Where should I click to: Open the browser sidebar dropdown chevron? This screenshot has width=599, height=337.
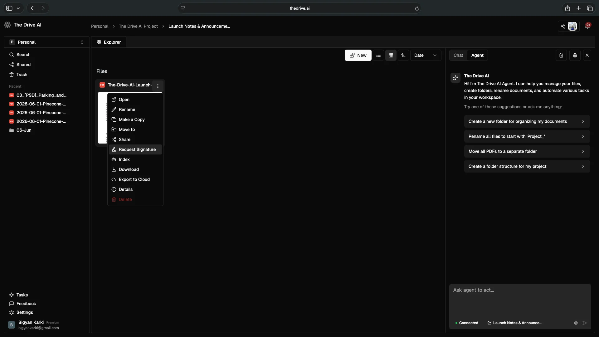(18, 8)
